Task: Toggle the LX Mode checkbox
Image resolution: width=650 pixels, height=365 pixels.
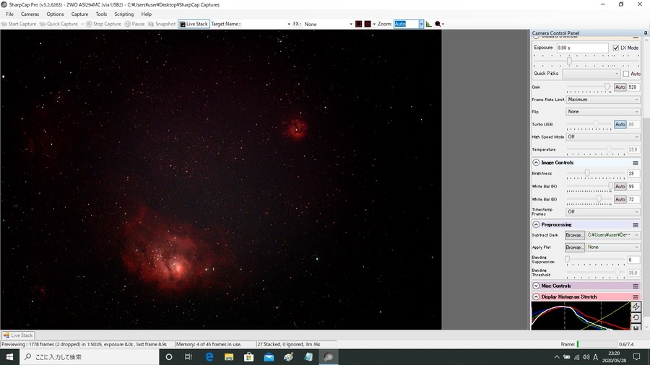Action: pos(615,48)
